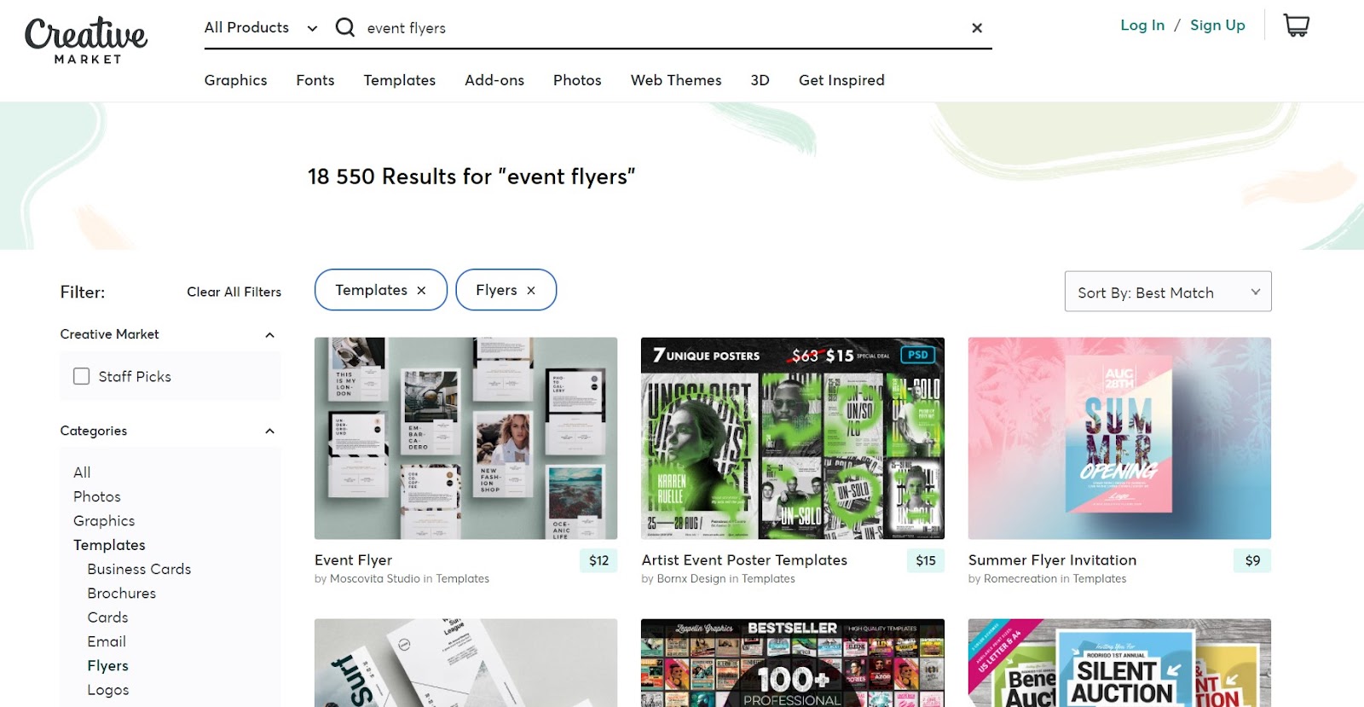Click in the event flyers search field

661,28
